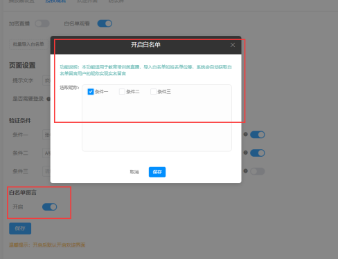Click the 提示文字 input field

pos(46,81)
